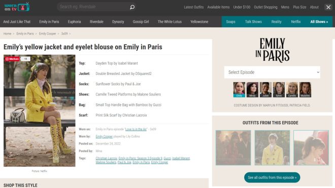Click Sunflower Socks by Paul & Joe text
This screenshot has height=188, width=335.
coord(118,84)
